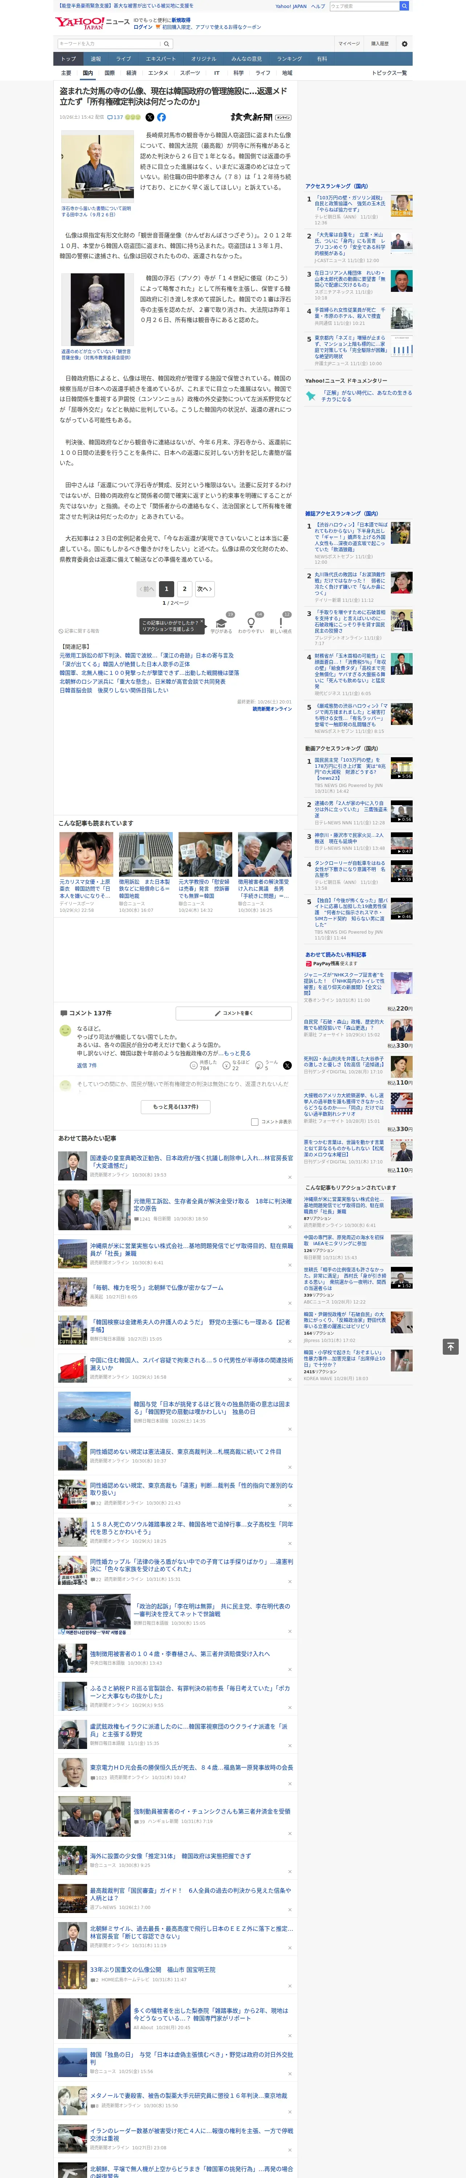This screenshot has width=466, height=2178.
Task: Share the article on Facebook
Action: [x=162, y=118]
